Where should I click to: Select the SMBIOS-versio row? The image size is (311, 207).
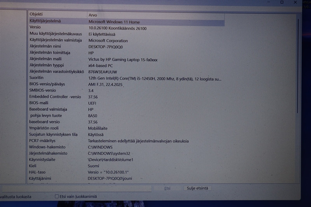point(127,90)
